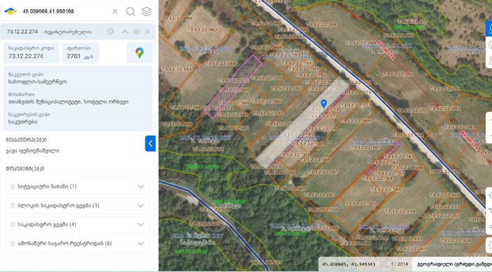The image size is (492, 272).
Task: Collapse parcel 73.12.22.274 details
Action: (x=125, y=32)
